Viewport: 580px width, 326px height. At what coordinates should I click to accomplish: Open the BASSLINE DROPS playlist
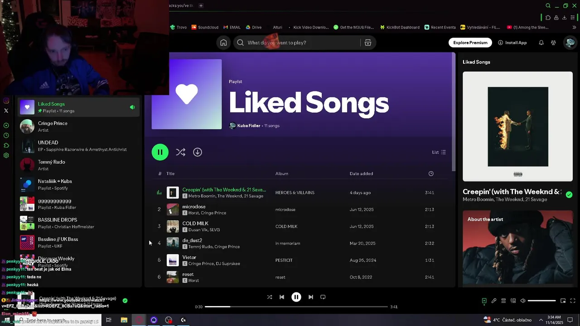pyautogui.click(x=78, y=223)
